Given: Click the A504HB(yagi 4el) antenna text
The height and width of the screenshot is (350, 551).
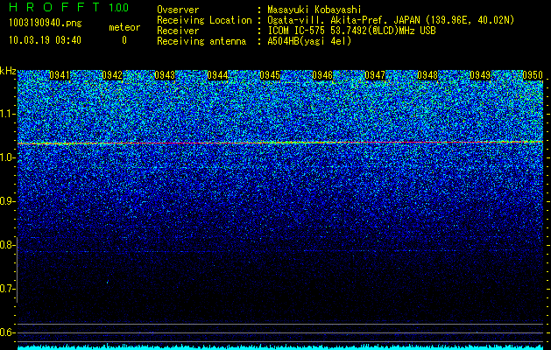Looking at the screenshot, I should tap(309, 41).
